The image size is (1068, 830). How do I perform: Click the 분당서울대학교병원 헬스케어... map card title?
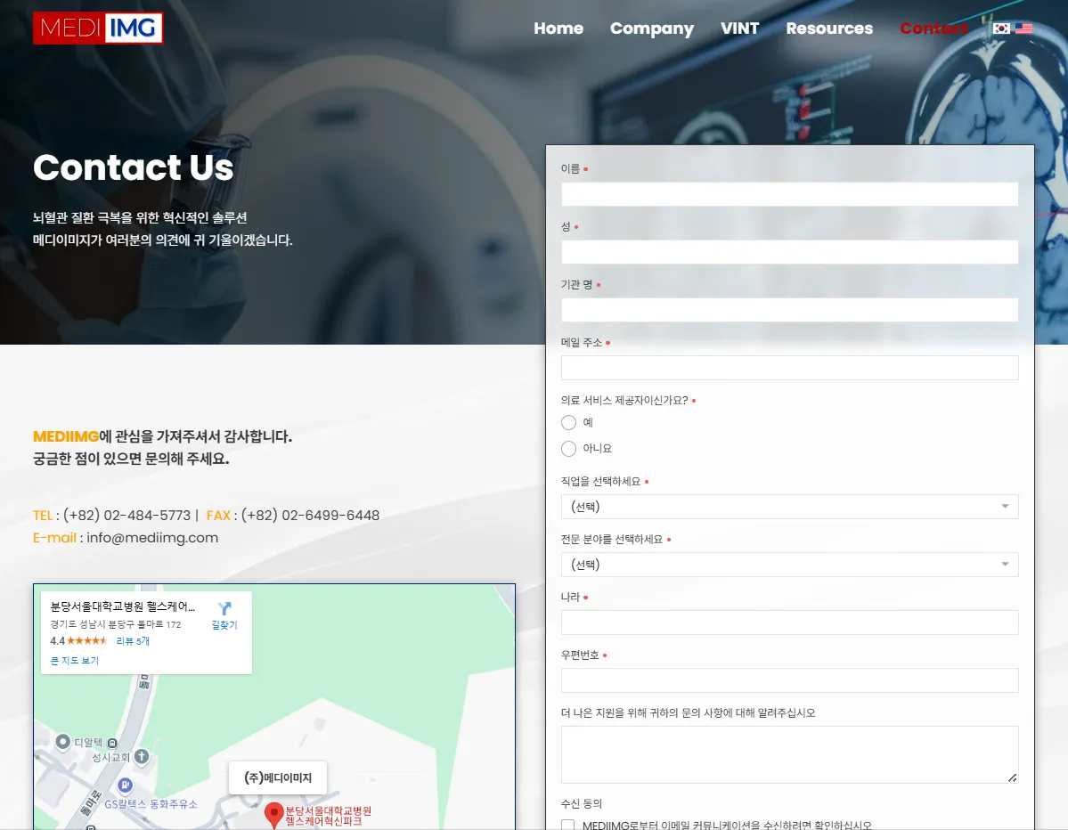(x=123, y=606)
